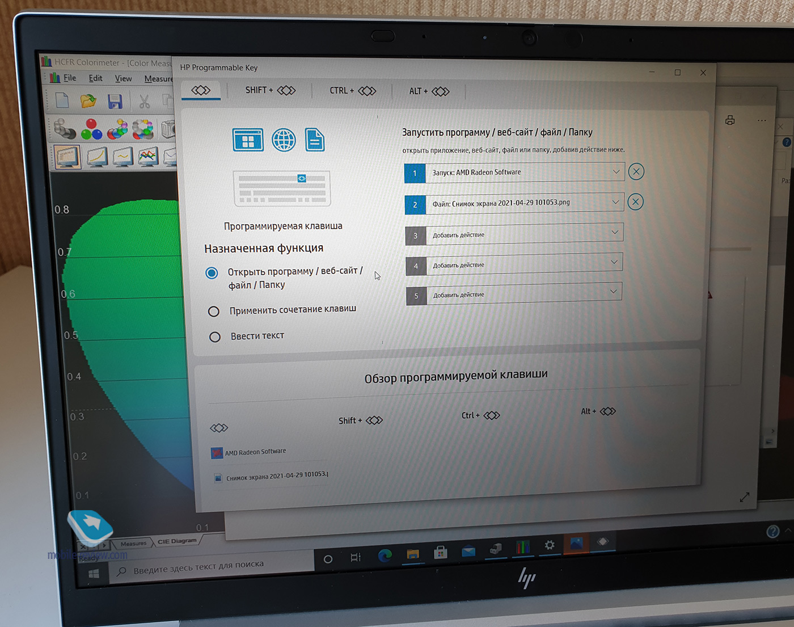Image resolution: width=794 pixels, height=627 pixels.
Task: Open File Explorer from the taskbar
Action: pos(413,554)
